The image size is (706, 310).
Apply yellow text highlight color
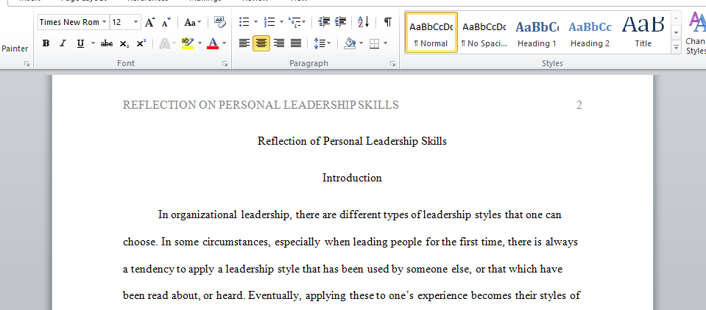[187, 43]
